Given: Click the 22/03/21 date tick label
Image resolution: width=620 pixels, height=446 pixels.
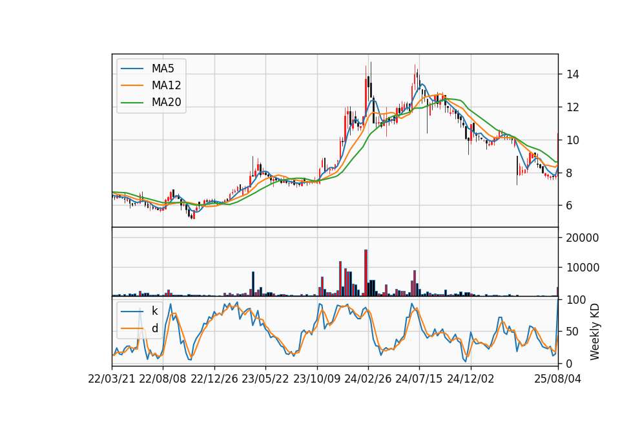Looking at the screenshot, I should tap(112, 379).
